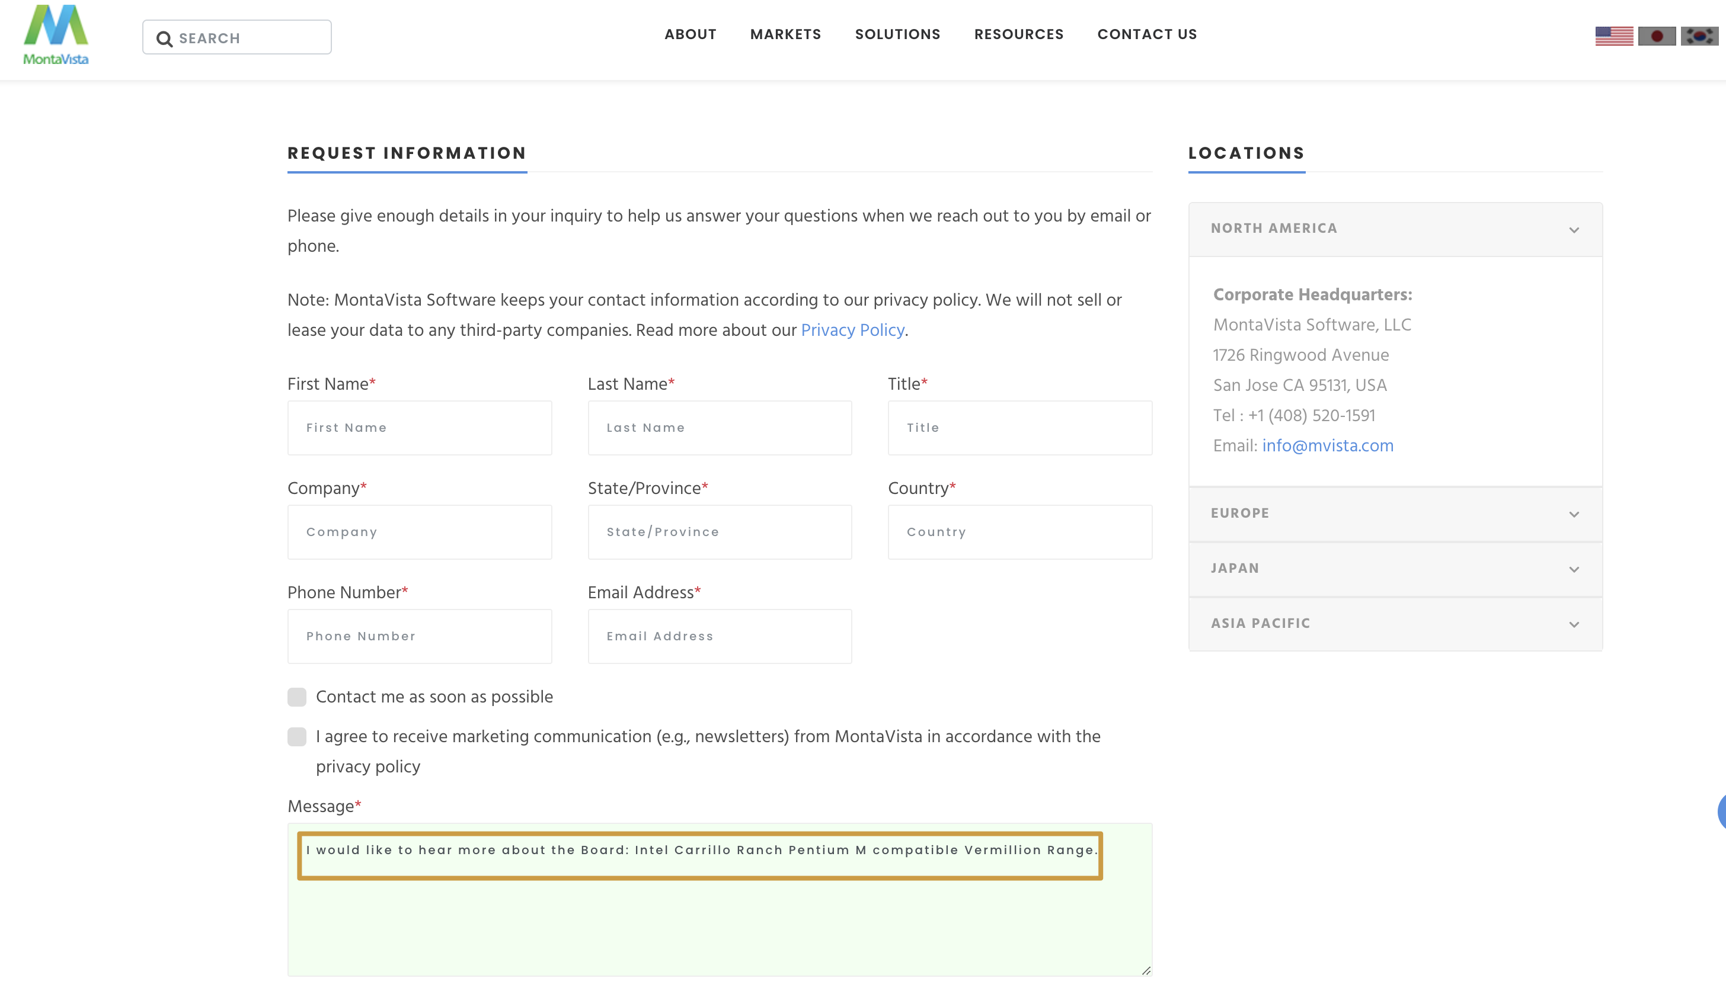Select the Japan flag language icon
Viewport: 1726px width, 988px height.
1657,36
